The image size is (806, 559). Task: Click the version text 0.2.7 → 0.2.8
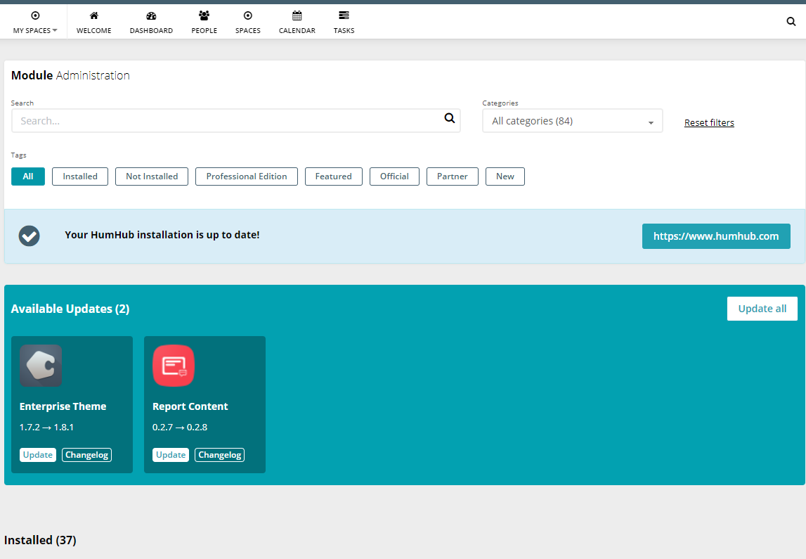click(180, 428)
